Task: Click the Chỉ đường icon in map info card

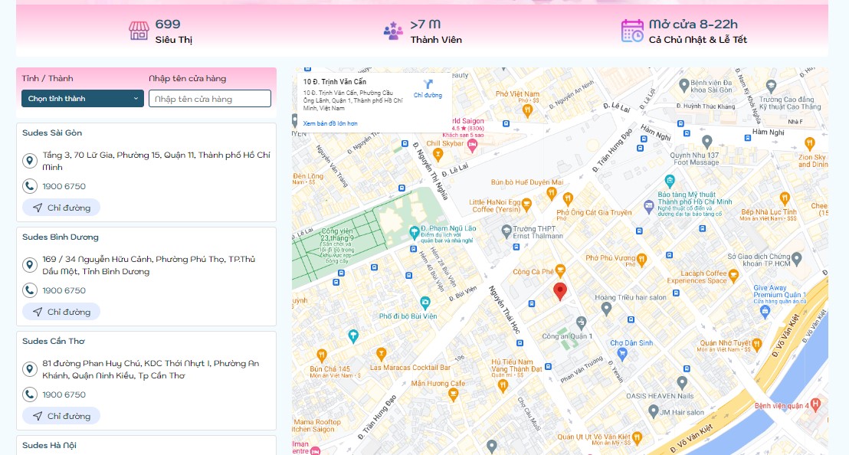Action: 428,84
